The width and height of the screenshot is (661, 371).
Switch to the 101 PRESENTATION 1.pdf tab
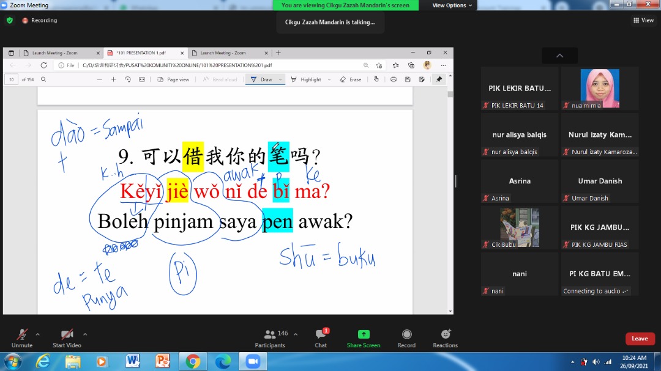point(144,53)
